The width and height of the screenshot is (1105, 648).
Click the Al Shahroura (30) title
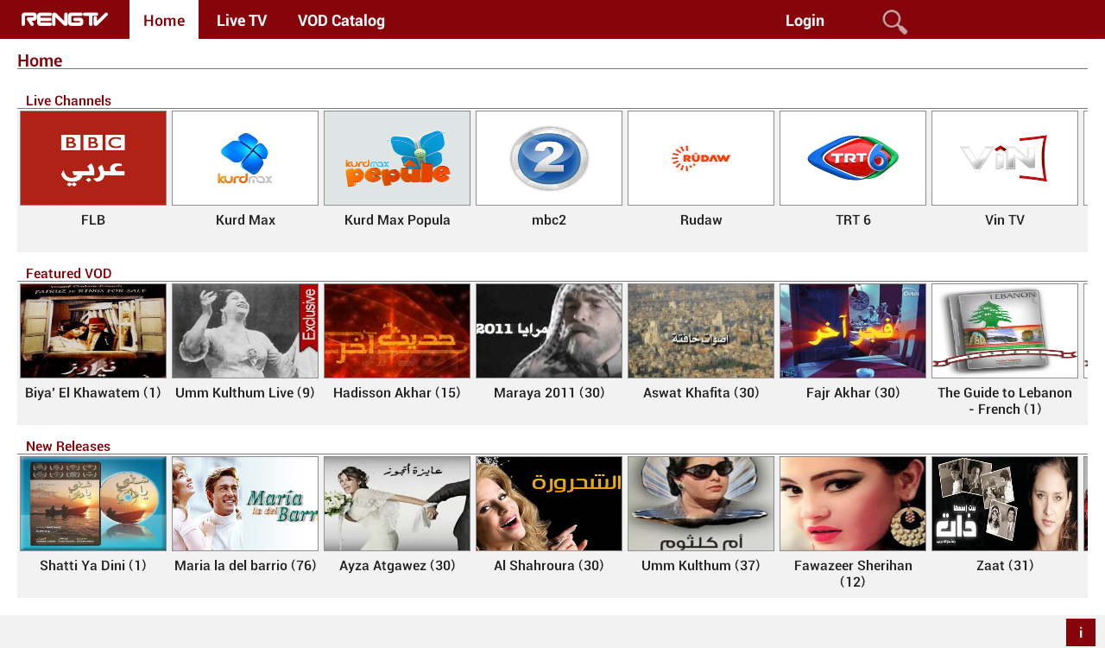point(549,566)
